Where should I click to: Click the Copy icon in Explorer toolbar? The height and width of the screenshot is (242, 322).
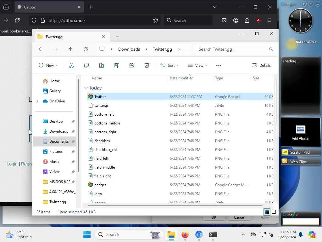coord(86,66)
